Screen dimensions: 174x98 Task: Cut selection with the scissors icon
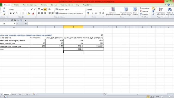click(x=4, y=8)
